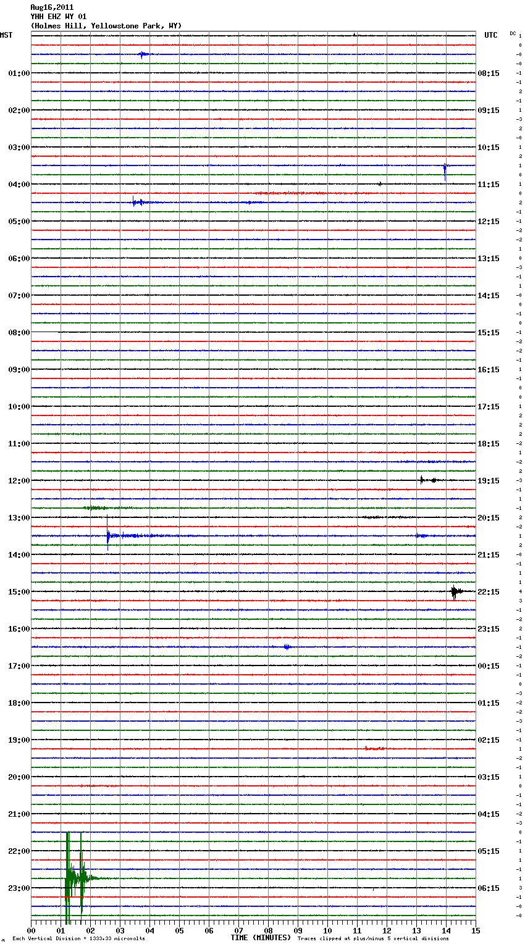525x947 pixels.
Task: Click the 15:15 UTC time label
Action: (x=489, y=333)
